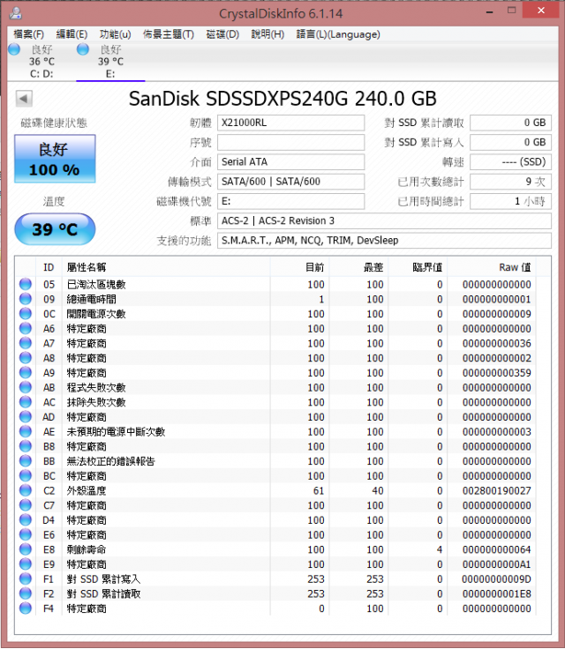Screen dimensions: 565x649
Task: Click the power-on count 9 次 field
Action: (510, 182)
